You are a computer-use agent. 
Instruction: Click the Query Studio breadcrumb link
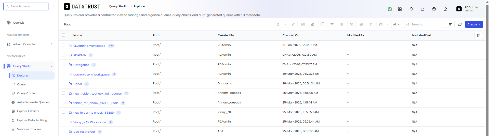pyautogui.click(x=118, y=6)
